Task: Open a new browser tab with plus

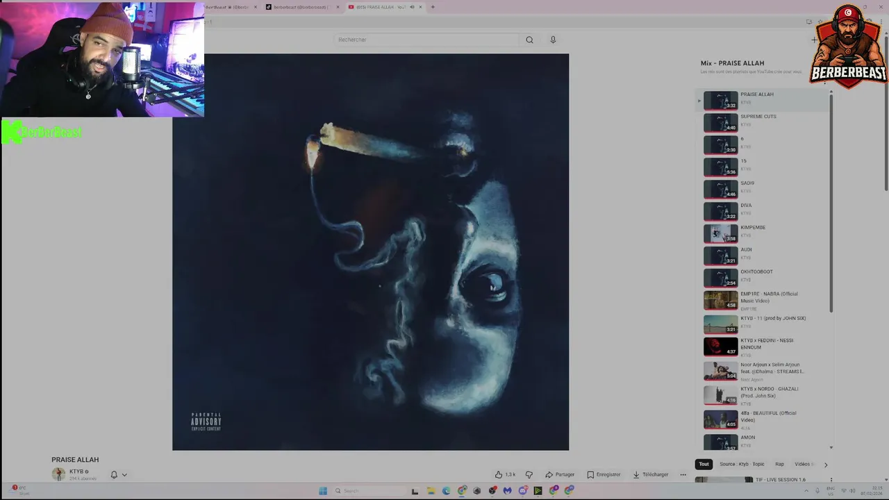Action: tap(433, 7)
